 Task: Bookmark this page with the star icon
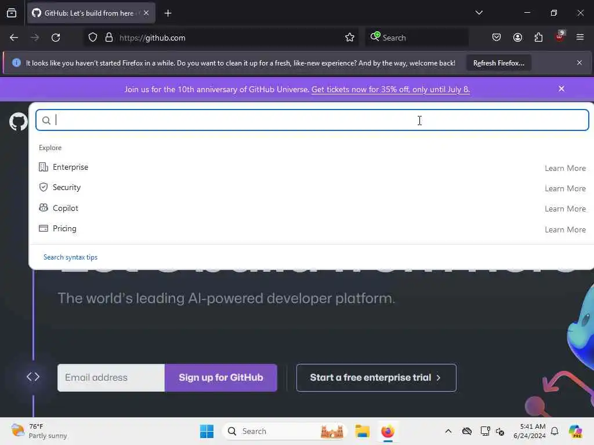(350, 38)
